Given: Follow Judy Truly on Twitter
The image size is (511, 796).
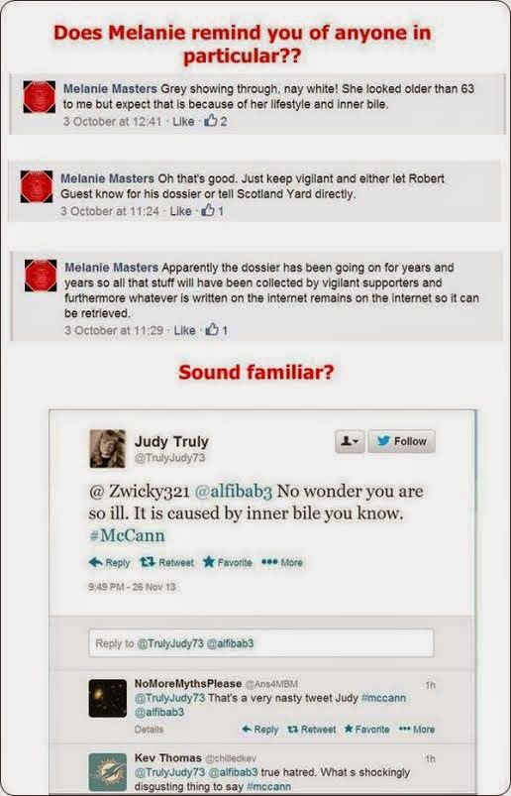Looking at the screenshot, I should [x=401, y=441].
